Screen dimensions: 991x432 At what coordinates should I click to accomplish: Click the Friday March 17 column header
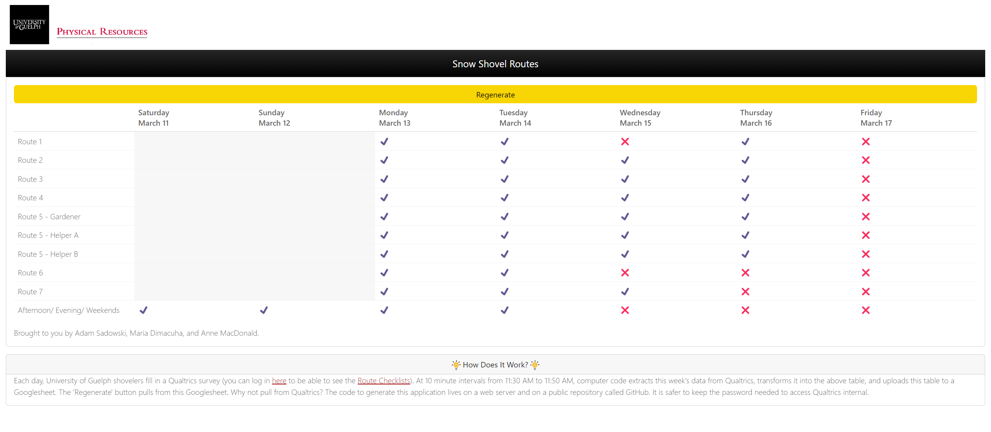[x=876, y=118]
